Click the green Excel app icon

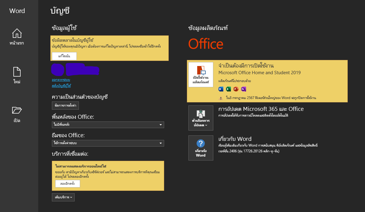228,89
